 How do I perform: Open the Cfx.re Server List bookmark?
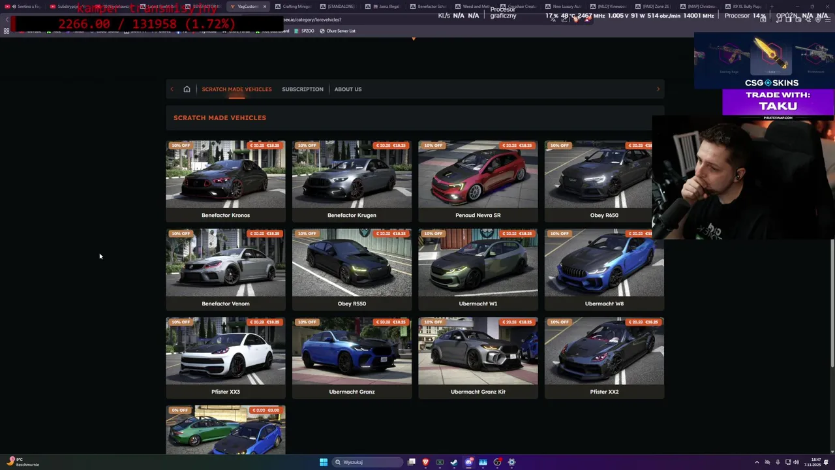coord(337,31)
